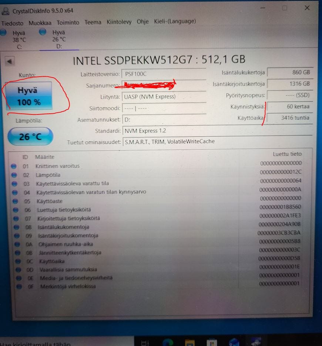The image size is (322, 346).
Task: Select the Kriittinen varoitus attribute row
Action: pos(156,165)
